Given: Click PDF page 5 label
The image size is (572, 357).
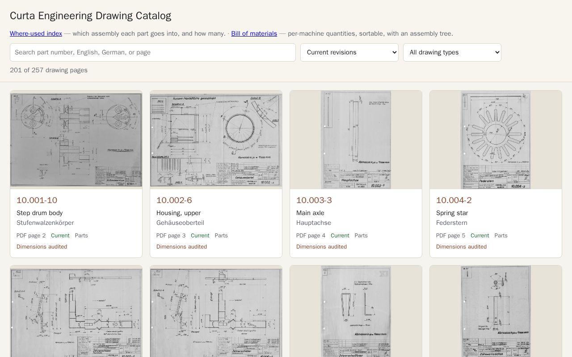Looking at the screenshot, I should point(450,236).
